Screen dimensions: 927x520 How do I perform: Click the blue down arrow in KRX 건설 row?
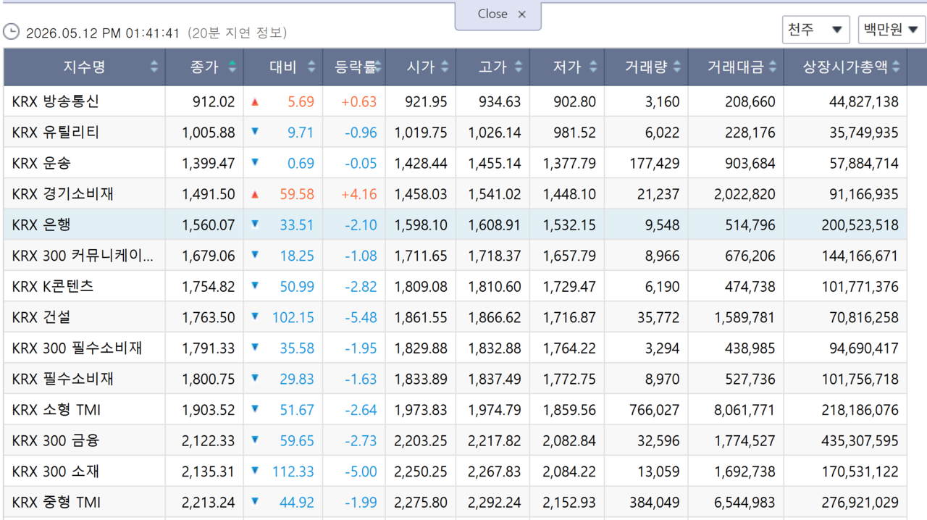point(255,316)
